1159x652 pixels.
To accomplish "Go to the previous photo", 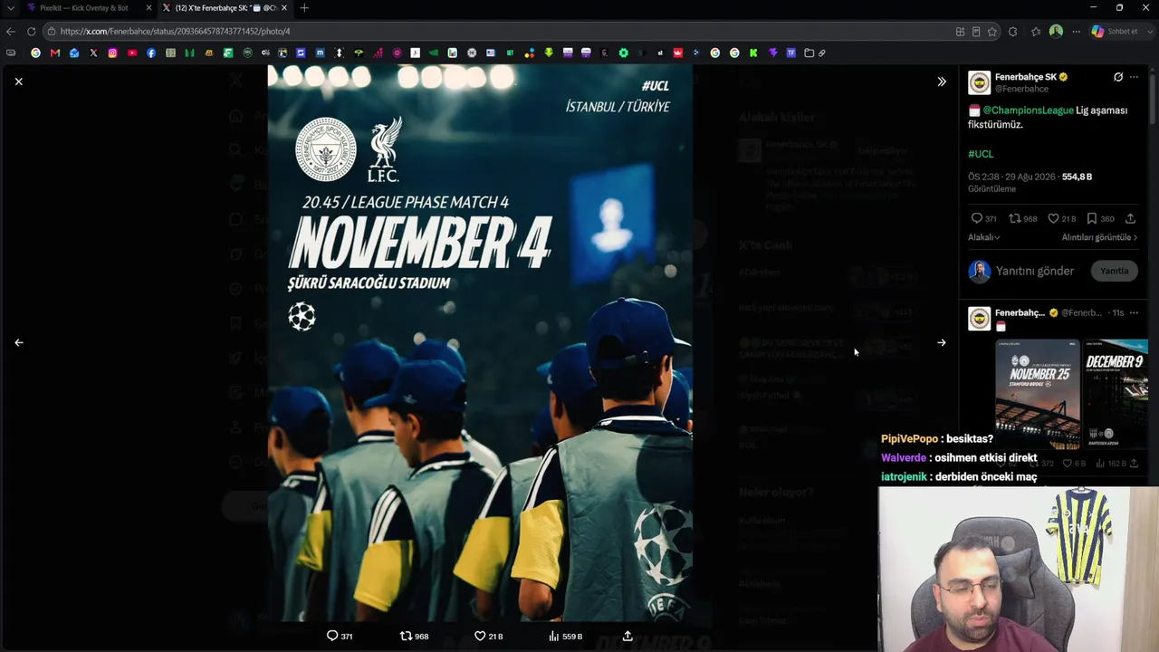I will (18, 342).
